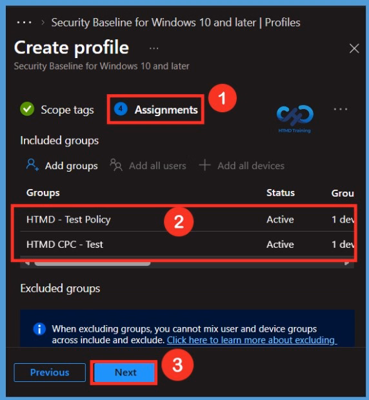Click Active status of HTMD - Test Policy
This screenshot has width=369, height=400.
pos(280,219)
